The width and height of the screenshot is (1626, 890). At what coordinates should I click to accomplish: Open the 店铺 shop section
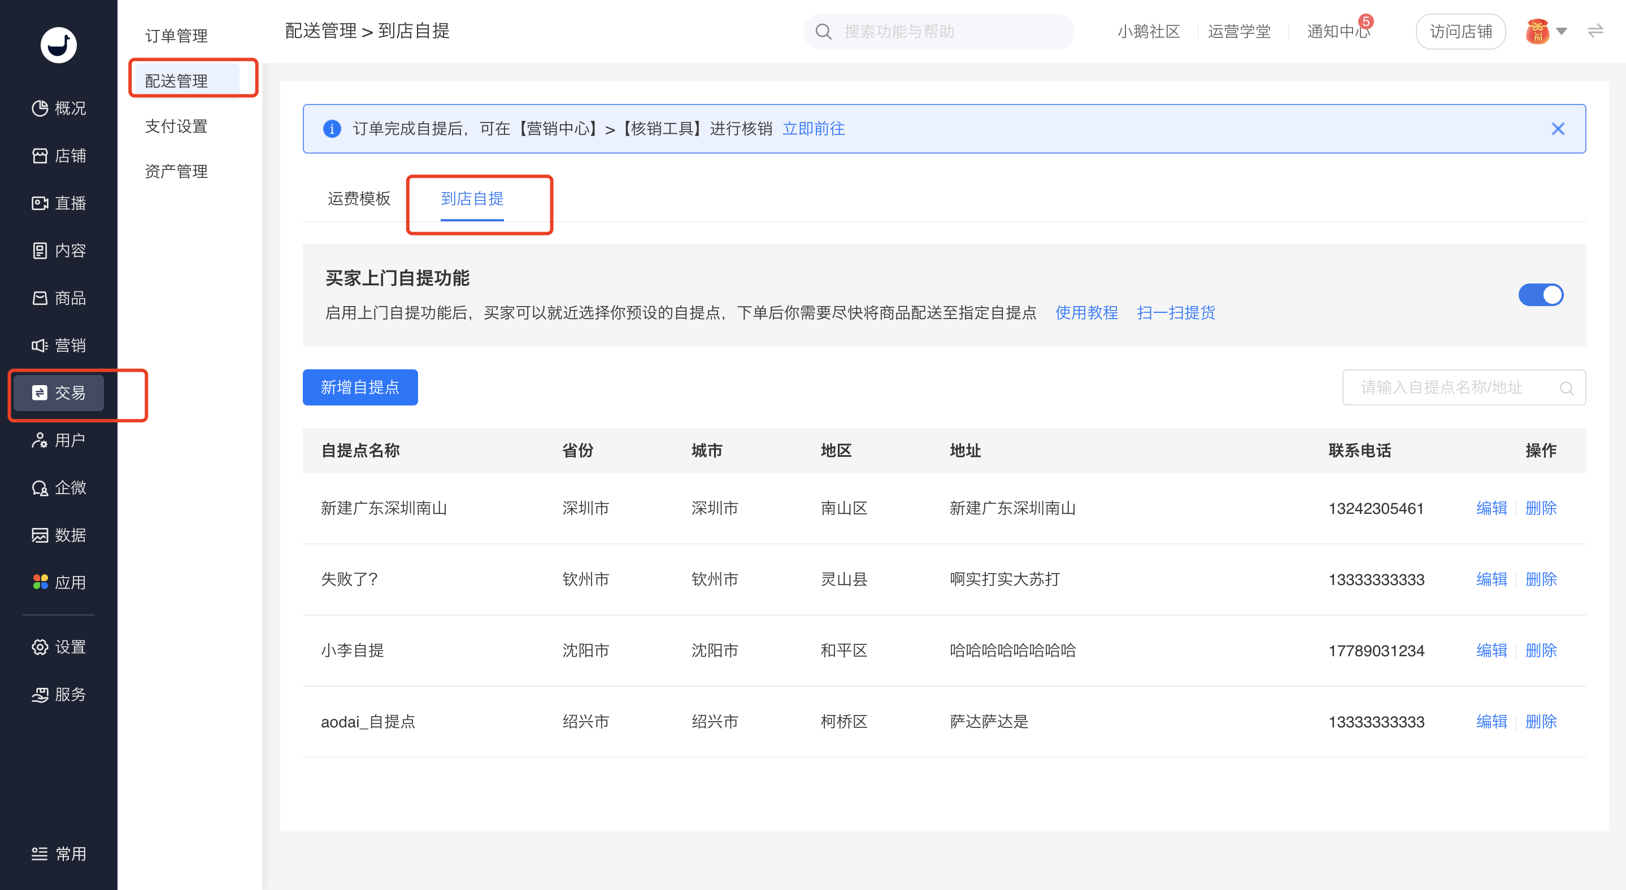pos(59,156)
